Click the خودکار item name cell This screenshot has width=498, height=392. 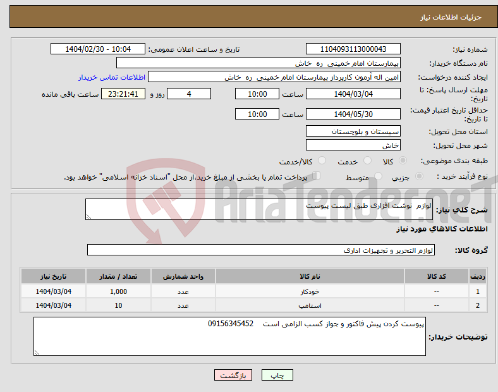(x=310, y=291)
